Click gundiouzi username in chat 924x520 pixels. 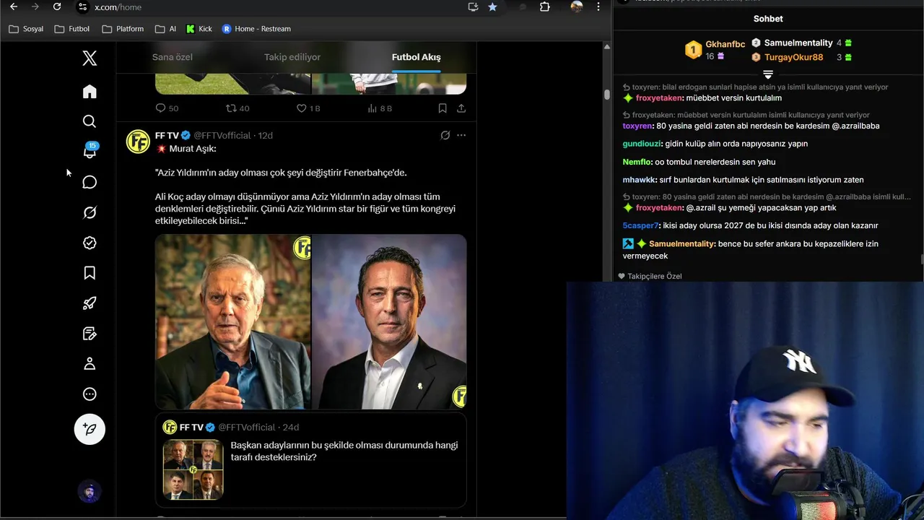coord(641,144)
